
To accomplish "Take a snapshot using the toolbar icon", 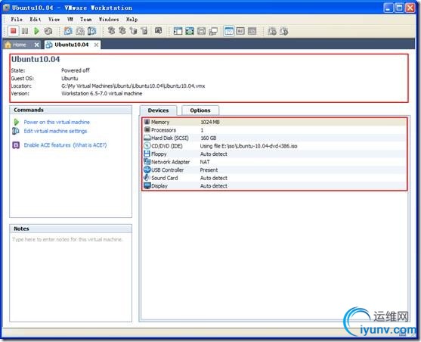I will point(68,31).
